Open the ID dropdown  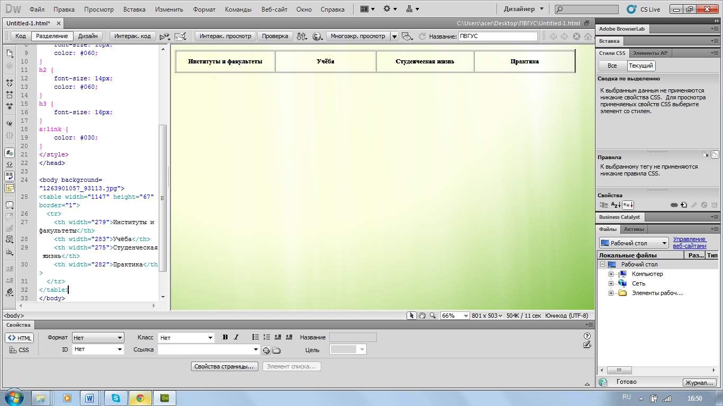point(98,349)
